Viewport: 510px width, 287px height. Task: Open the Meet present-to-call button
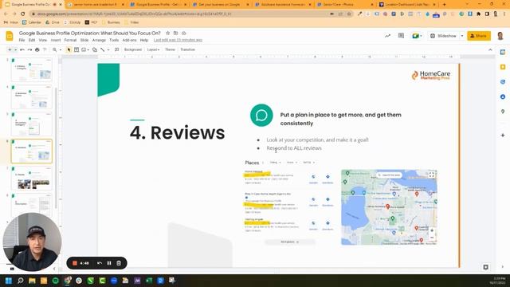417,36
